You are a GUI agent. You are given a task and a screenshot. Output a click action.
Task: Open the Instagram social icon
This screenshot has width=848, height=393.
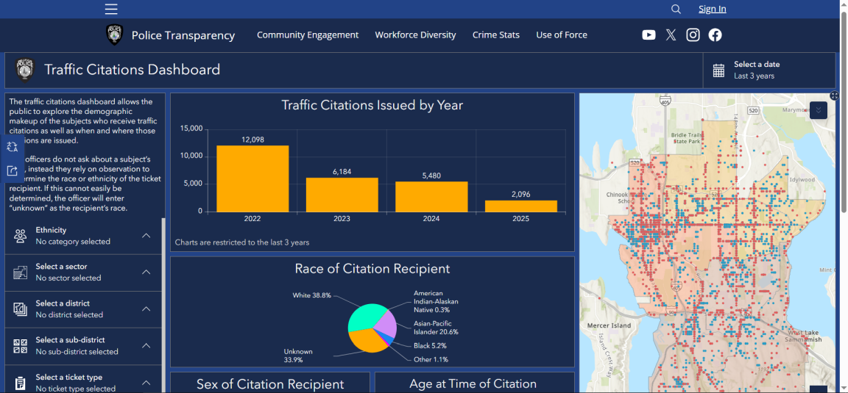click(x=693, y=35)
